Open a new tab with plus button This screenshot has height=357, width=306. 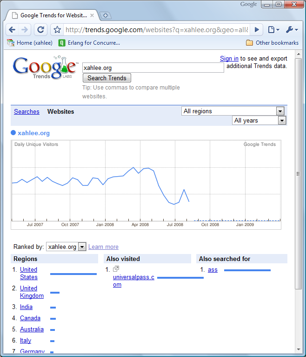[x=106, y=15]
